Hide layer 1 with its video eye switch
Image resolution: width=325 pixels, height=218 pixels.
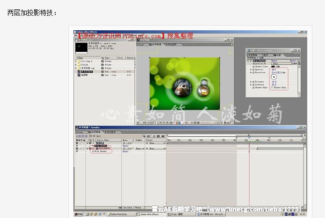pyautogui.click(x=77, y=143)
